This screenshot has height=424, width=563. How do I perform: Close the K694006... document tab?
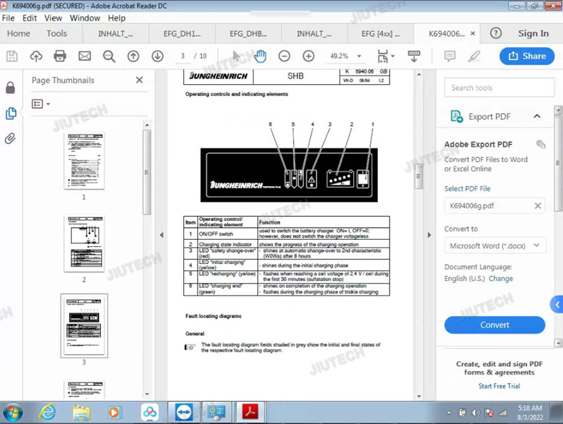click(473, 33)
